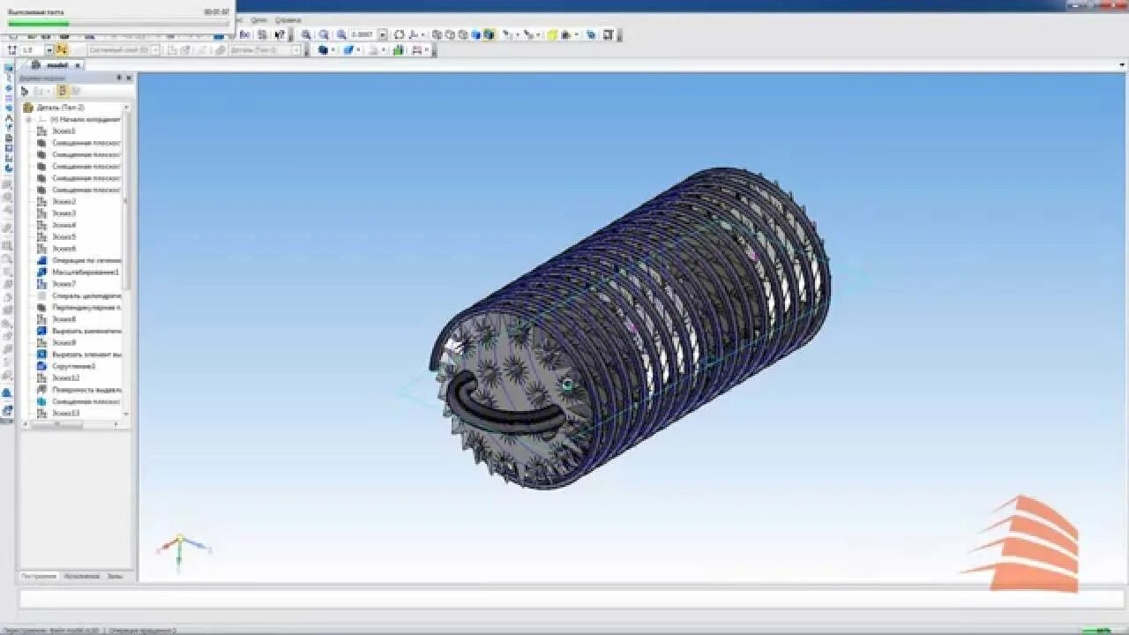Click the context help pointer icon
Screen dimensions: 1129x635
[280, 34]
